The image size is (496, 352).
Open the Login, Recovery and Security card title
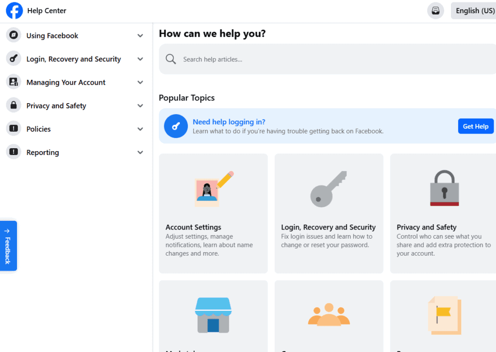coord(328,227)
